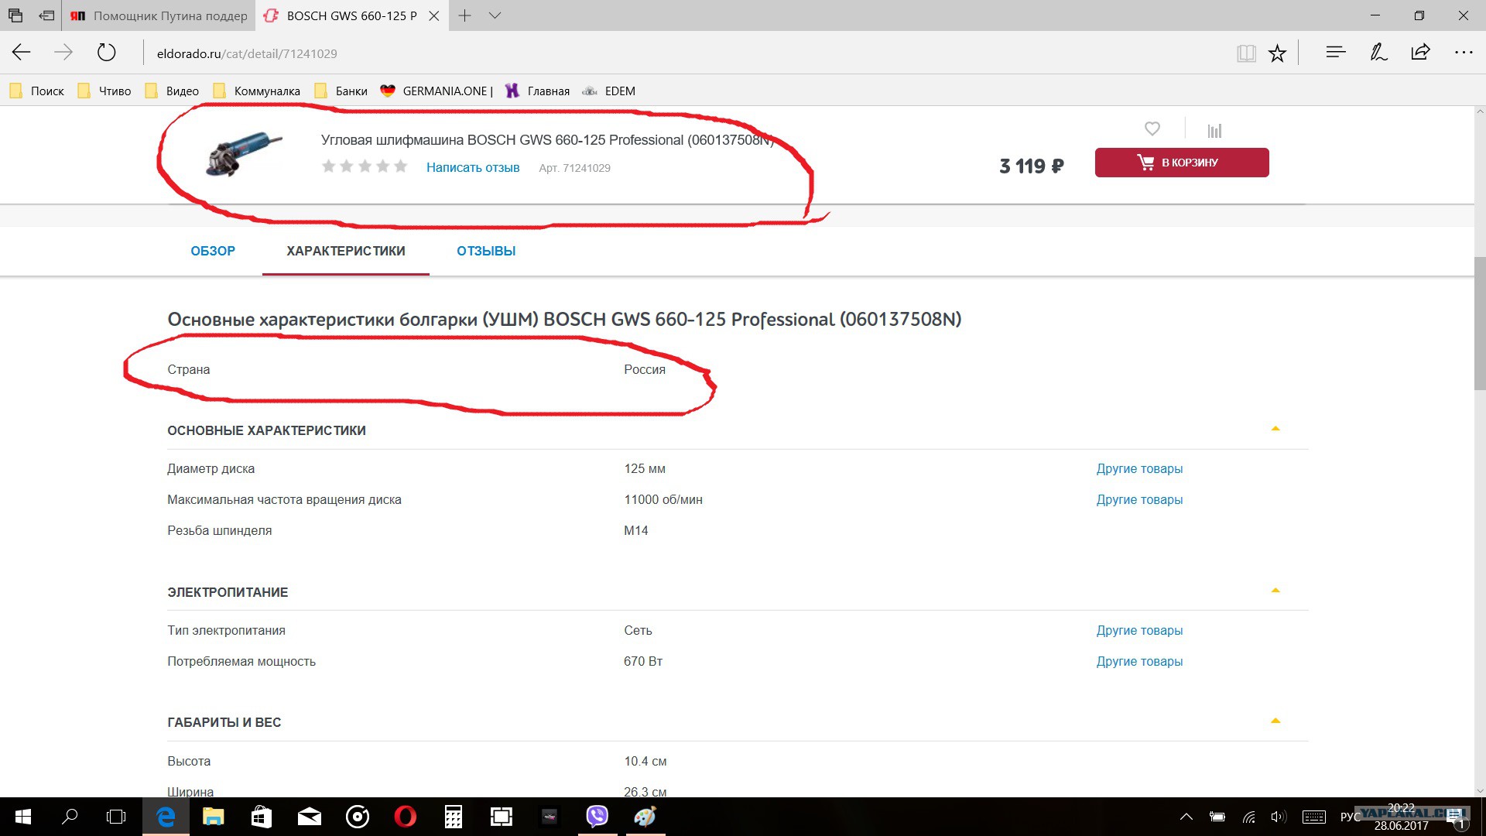Show tabs you've set aside

click(15, 15)
